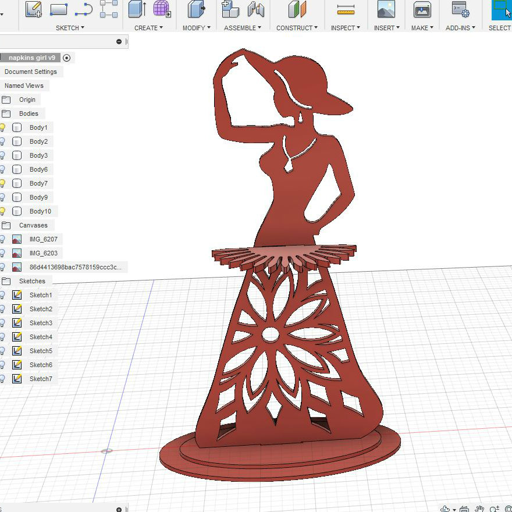Click the Offset Plane construct icon
512x512 pixels.
pyautogui.click(x=297, y=9)
